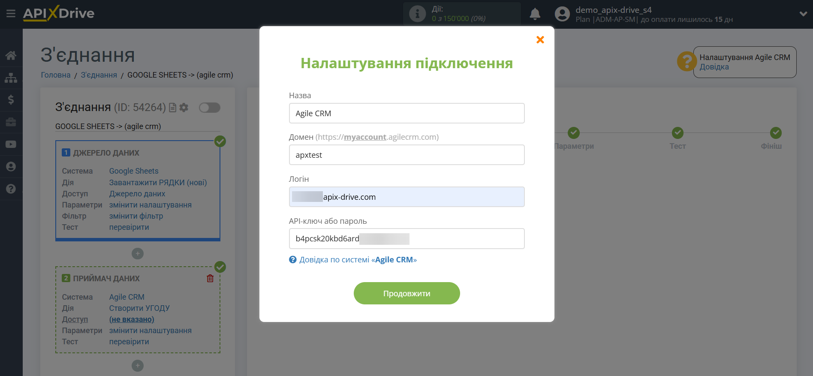This screenshot has height=376, width=813.
Task: Click the Логін input field
Action: [406, 197]
